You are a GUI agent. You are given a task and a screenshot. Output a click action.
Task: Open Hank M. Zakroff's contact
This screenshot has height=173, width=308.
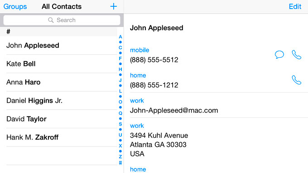[62, 137]
